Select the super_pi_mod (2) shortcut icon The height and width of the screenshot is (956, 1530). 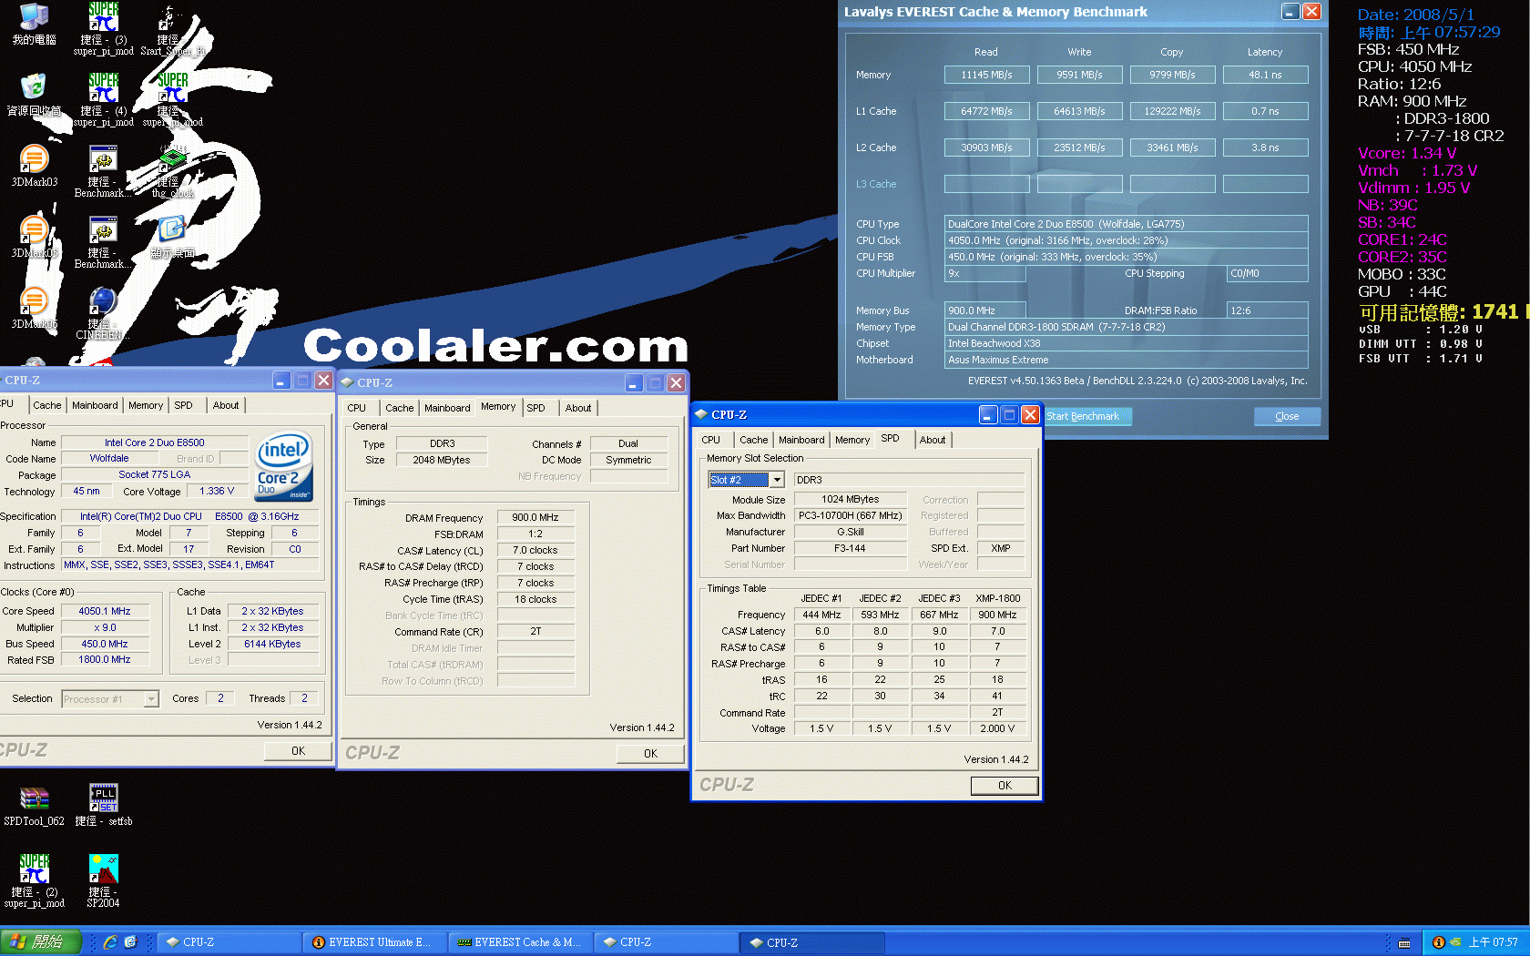point(34,881)
